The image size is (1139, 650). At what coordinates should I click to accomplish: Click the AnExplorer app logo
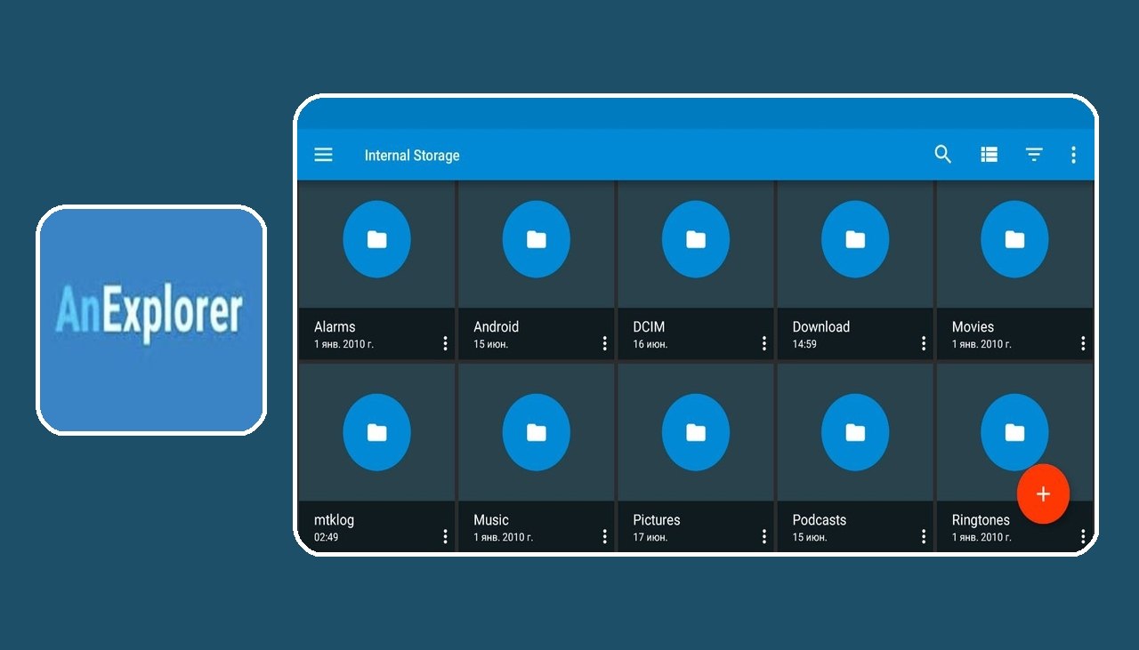coord(150,320)
